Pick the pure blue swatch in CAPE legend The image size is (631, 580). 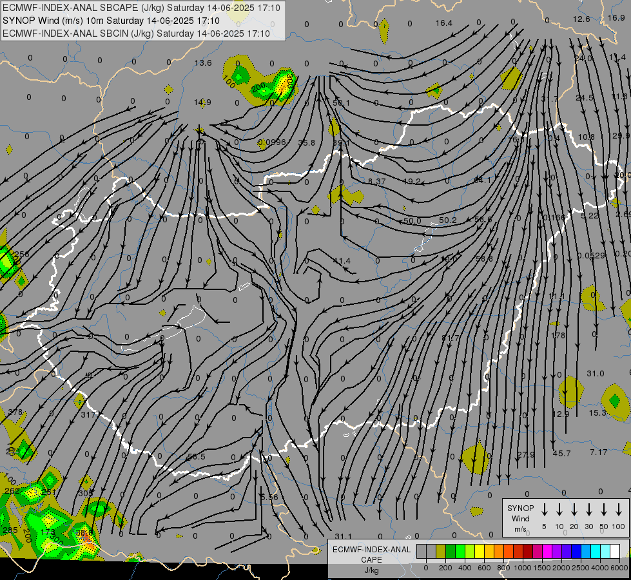click(x=576, y=552)
